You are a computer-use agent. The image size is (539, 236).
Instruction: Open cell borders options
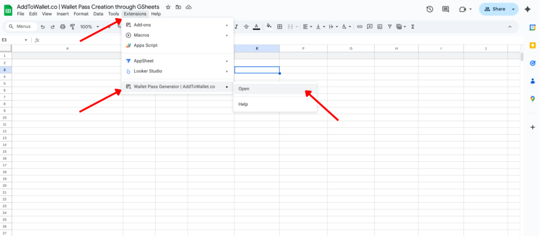280,26
